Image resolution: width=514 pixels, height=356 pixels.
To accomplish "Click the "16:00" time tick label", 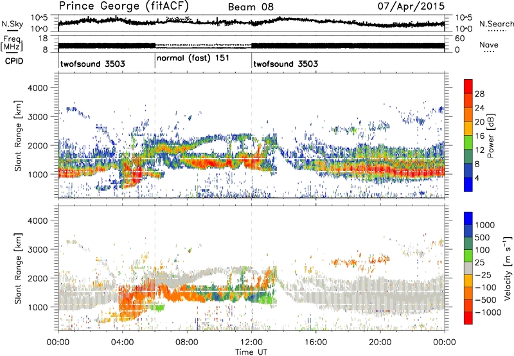I will coord(315,343).
